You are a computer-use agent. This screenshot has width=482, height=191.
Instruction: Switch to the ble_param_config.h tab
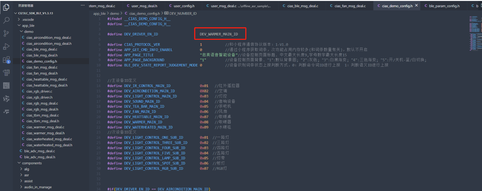pyautogui.click(x=444, y=6)
